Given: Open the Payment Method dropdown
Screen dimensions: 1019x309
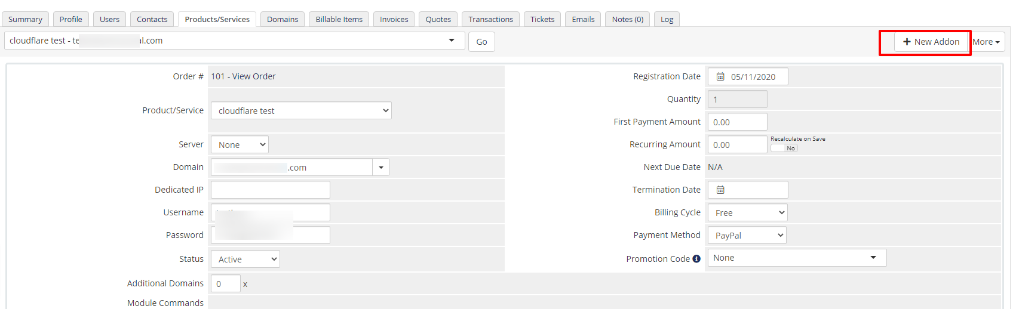Looking at the screenshot, I should point(747,236).
